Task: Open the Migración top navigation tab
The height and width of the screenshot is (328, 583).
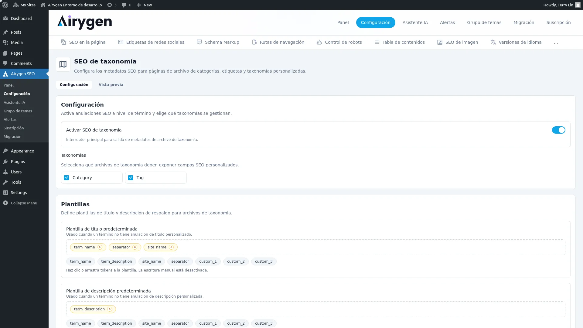Action: click(x=524, y=22)
